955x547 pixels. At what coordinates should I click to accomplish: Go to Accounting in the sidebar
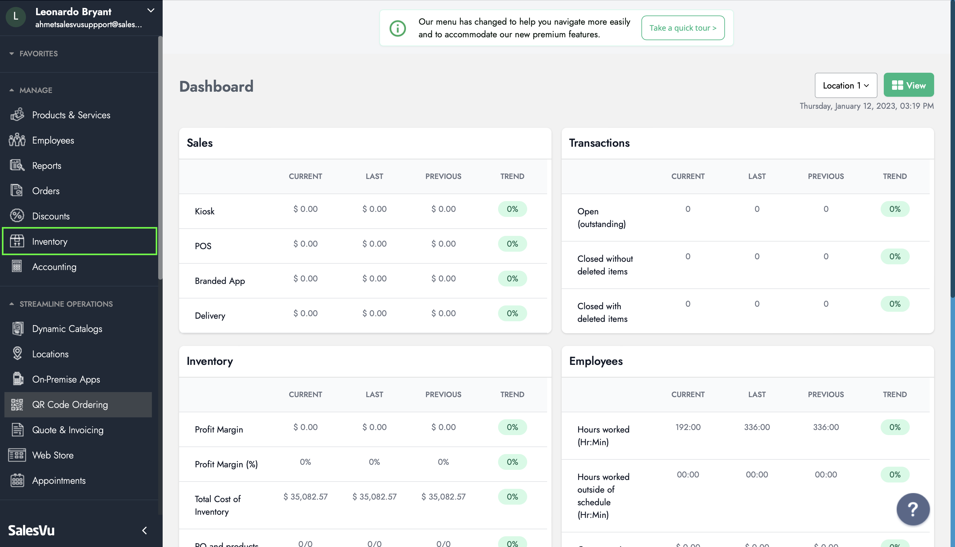click(x=54, y=267)
